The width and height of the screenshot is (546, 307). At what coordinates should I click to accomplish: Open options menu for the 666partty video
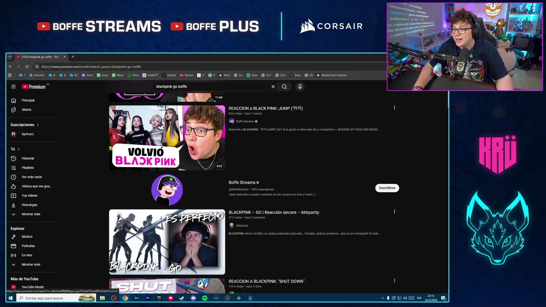point(394,211)
